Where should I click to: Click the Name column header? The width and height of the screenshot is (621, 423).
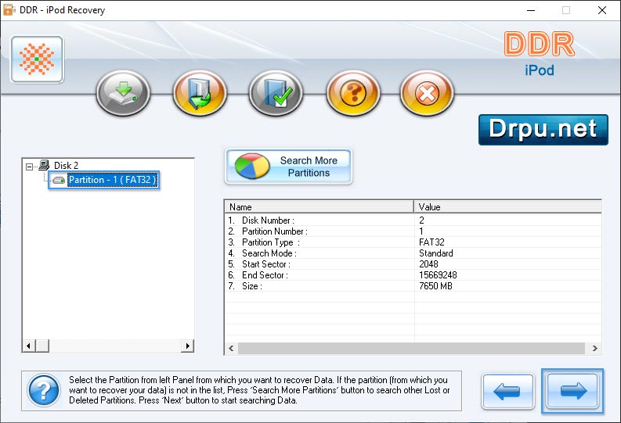tap(320, 206)
